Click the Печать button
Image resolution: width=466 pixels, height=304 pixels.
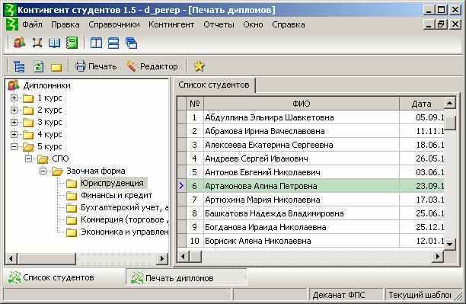pos(96,66)
